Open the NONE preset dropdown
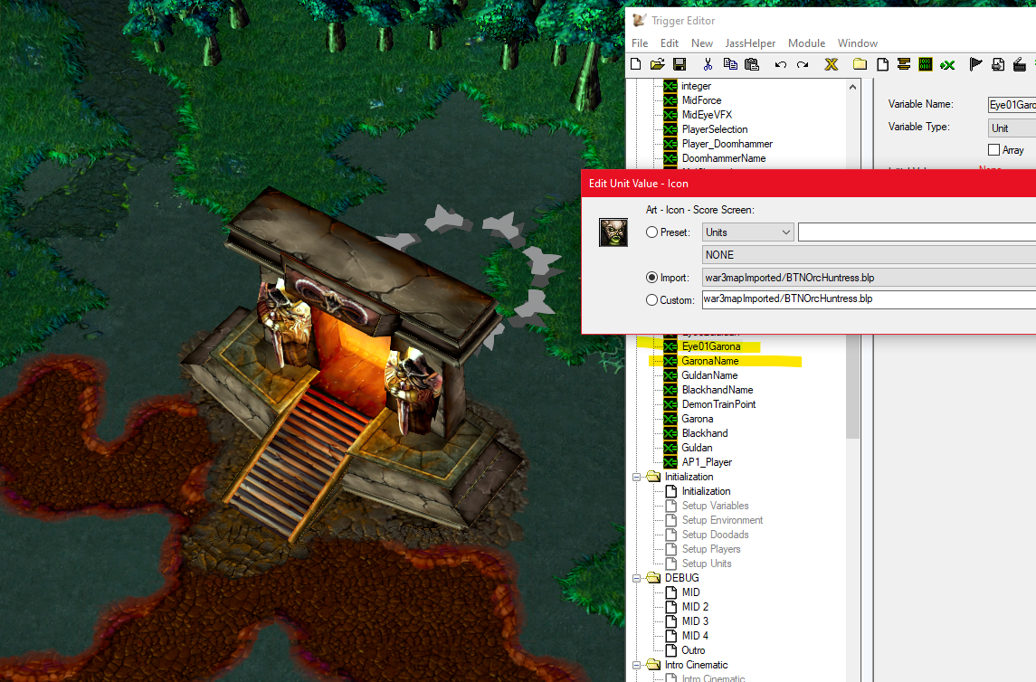Viewport: 1036px width, 682px height. 869,255
